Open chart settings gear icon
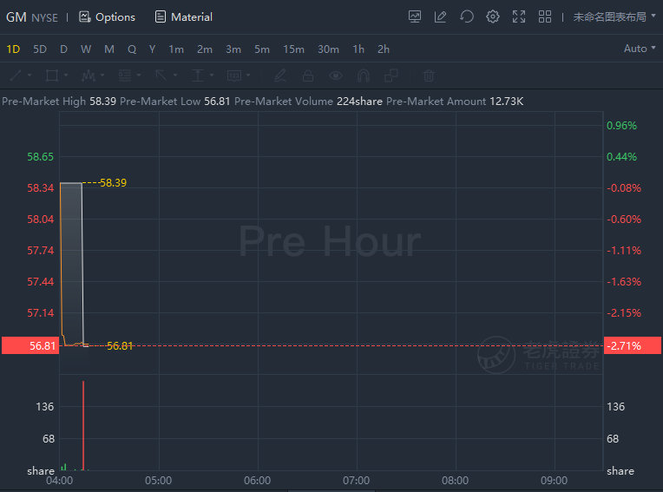The height and width of the screenshot is (492, 663). point(493,16)
